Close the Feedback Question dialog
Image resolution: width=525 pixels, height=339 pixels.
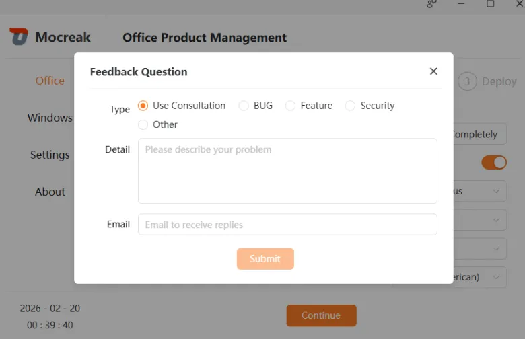click(433, 71)
